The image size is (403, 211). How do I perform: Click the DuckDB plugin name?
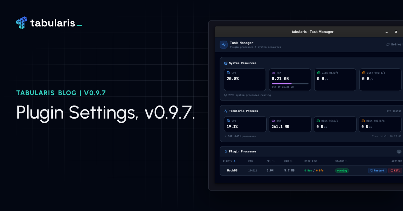(x=232, y=170)
